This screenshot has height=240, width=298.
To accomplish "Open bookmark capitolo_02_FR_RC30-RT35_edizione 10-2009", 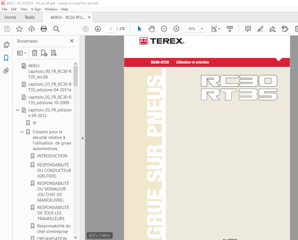I will tap(50, 100).
